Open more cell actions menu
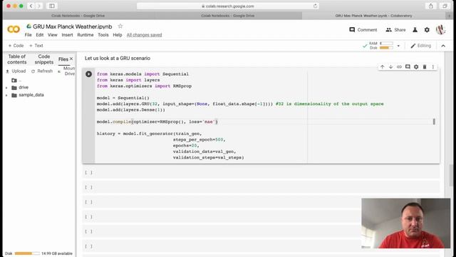Image resolution: width=456 pixels, height=257 pixels. [433, 67]
